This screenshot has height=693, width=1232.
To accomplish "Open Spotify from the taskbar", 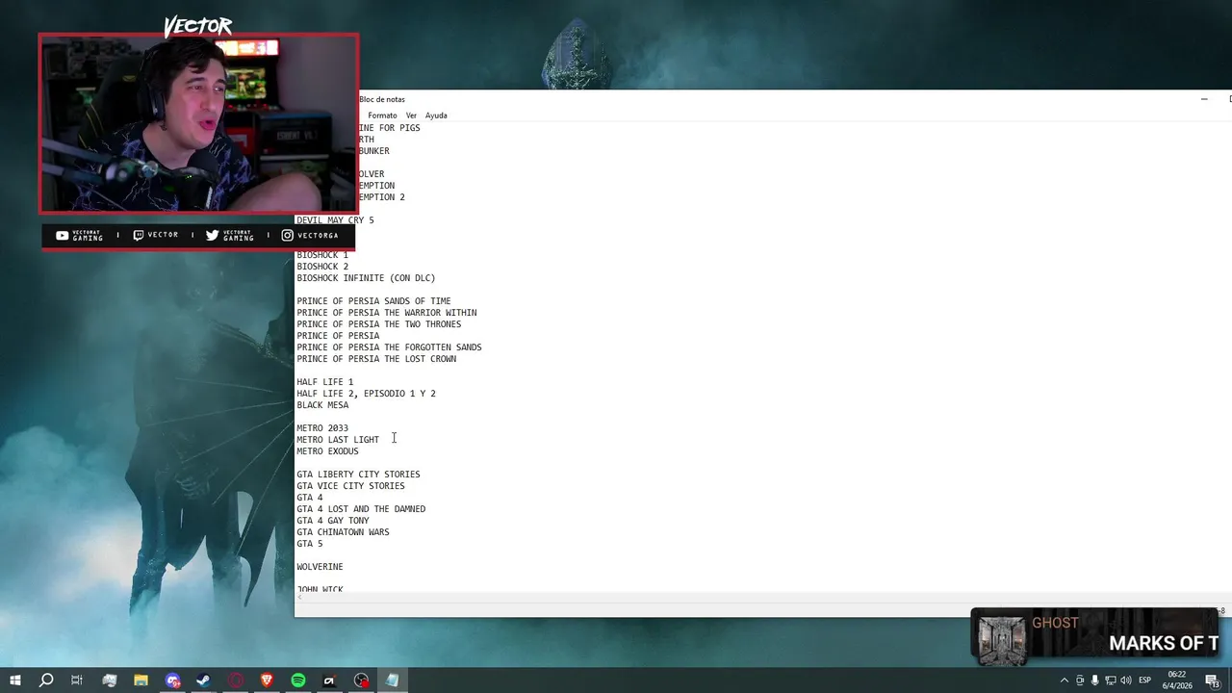I will tap(298, 680).
